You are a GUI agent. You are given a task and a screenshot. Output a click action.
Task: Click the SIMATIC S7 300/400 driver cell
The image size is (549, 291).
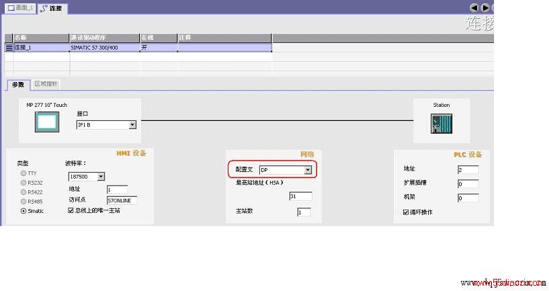point(104,48)
